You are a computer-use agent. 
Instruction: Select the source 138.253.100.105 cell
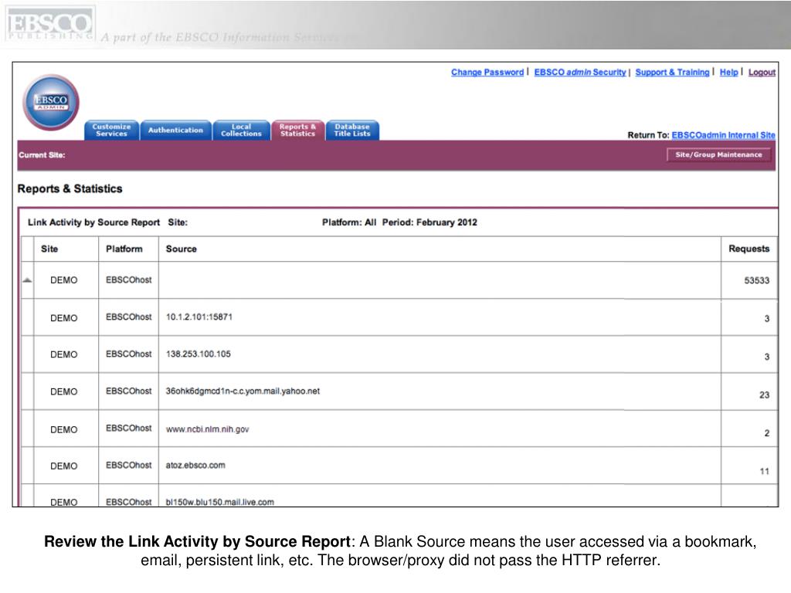coord(440,354)
